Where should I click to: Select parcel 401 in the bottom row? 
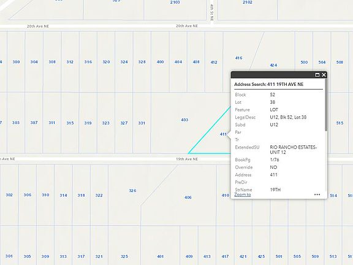point(161,256)
